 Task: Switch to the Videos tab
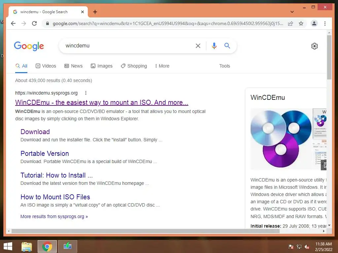[46, 66]
